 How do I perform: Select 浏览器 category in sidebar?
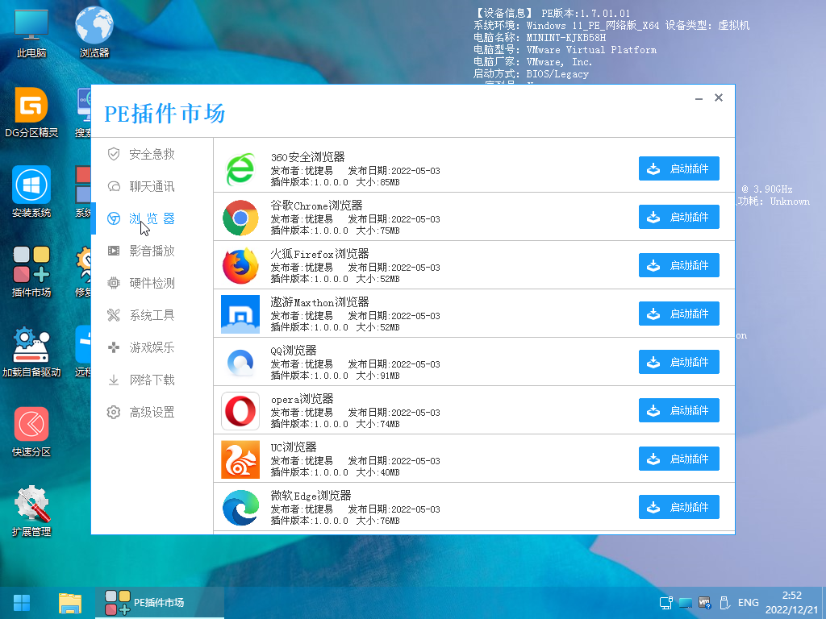[152, 218]
